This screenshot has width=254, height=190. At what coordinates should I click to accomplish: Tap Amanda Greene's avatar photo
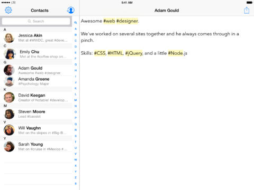coord(9,81)
